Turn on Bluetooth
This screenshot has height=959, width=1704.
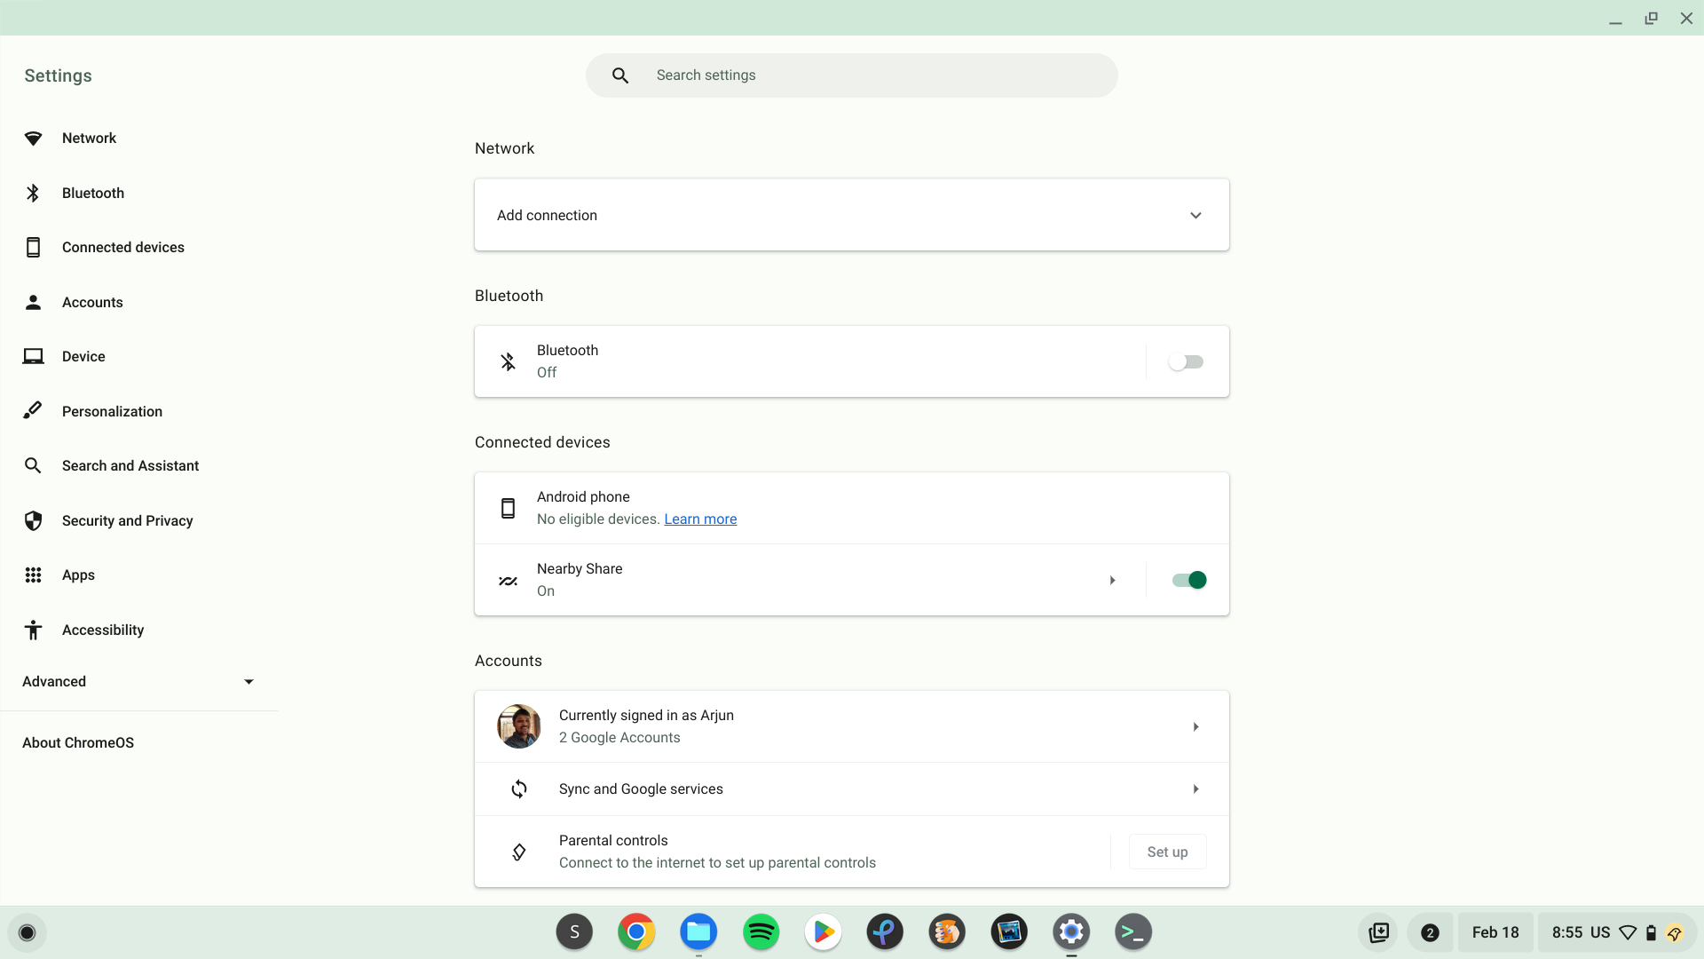click(x=1187, y=361)
